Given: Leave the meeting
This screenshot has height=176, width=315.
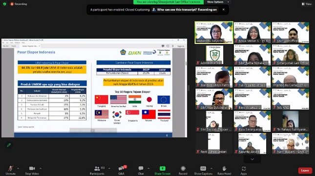Looking at the screenshot, I should [x=305, y=170].
